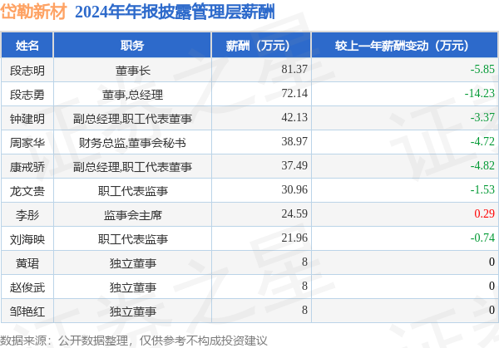Click 邹艳红's salary value 8
The width and height of the screenshot is (499, 348).
click(304, 310)
